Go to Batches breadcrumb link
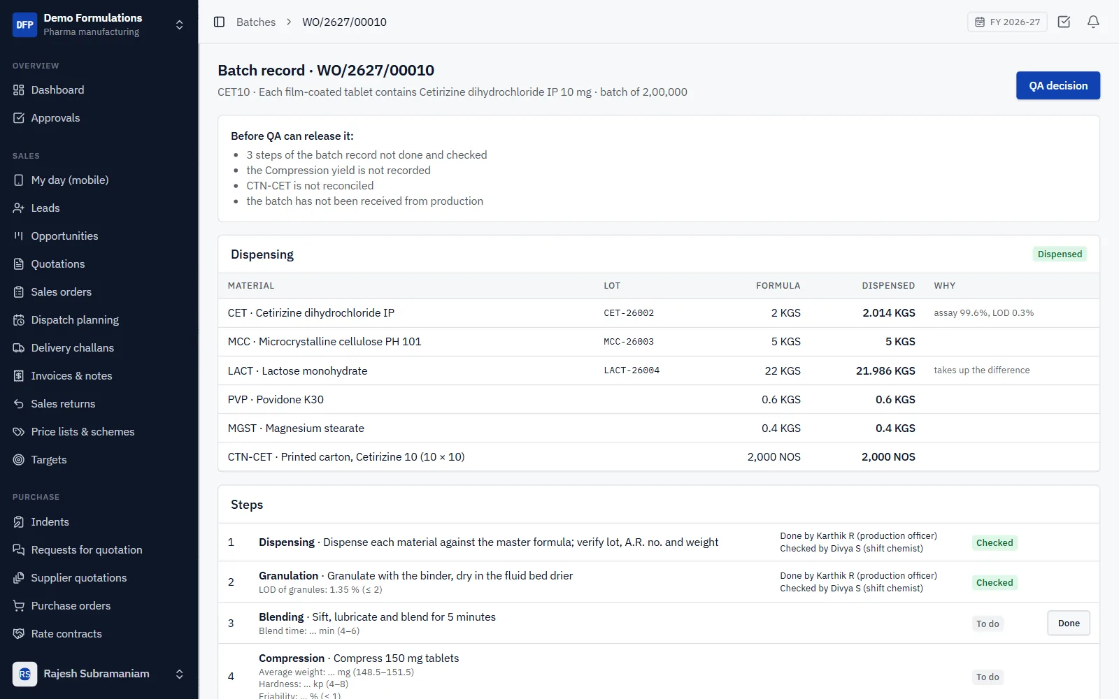Image resolution: width=1119 pixels, height=699 pixels. tap(256, 22)
